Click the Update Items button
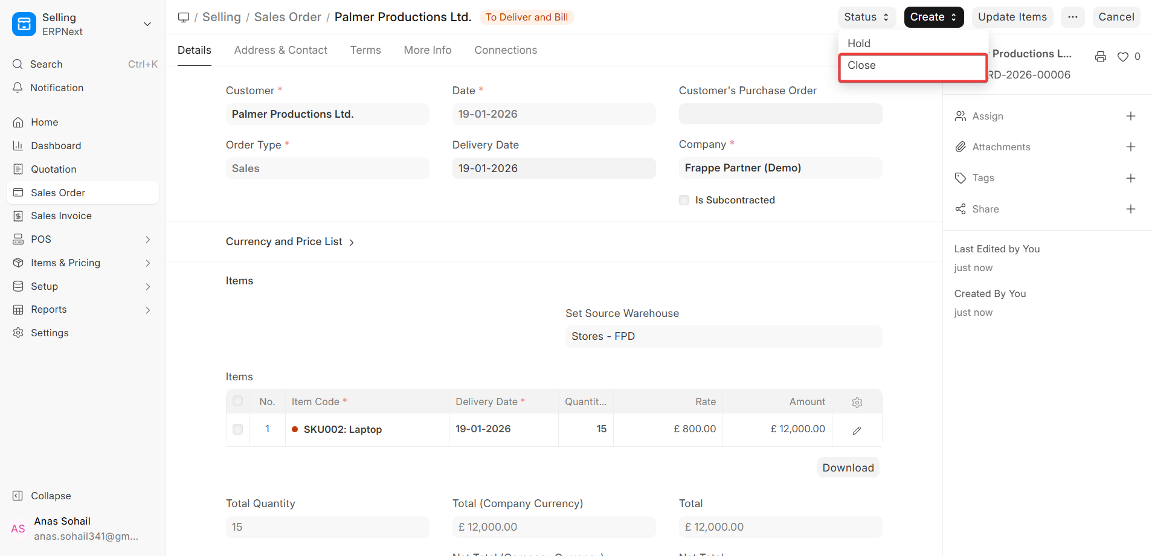 (1012, 17)
